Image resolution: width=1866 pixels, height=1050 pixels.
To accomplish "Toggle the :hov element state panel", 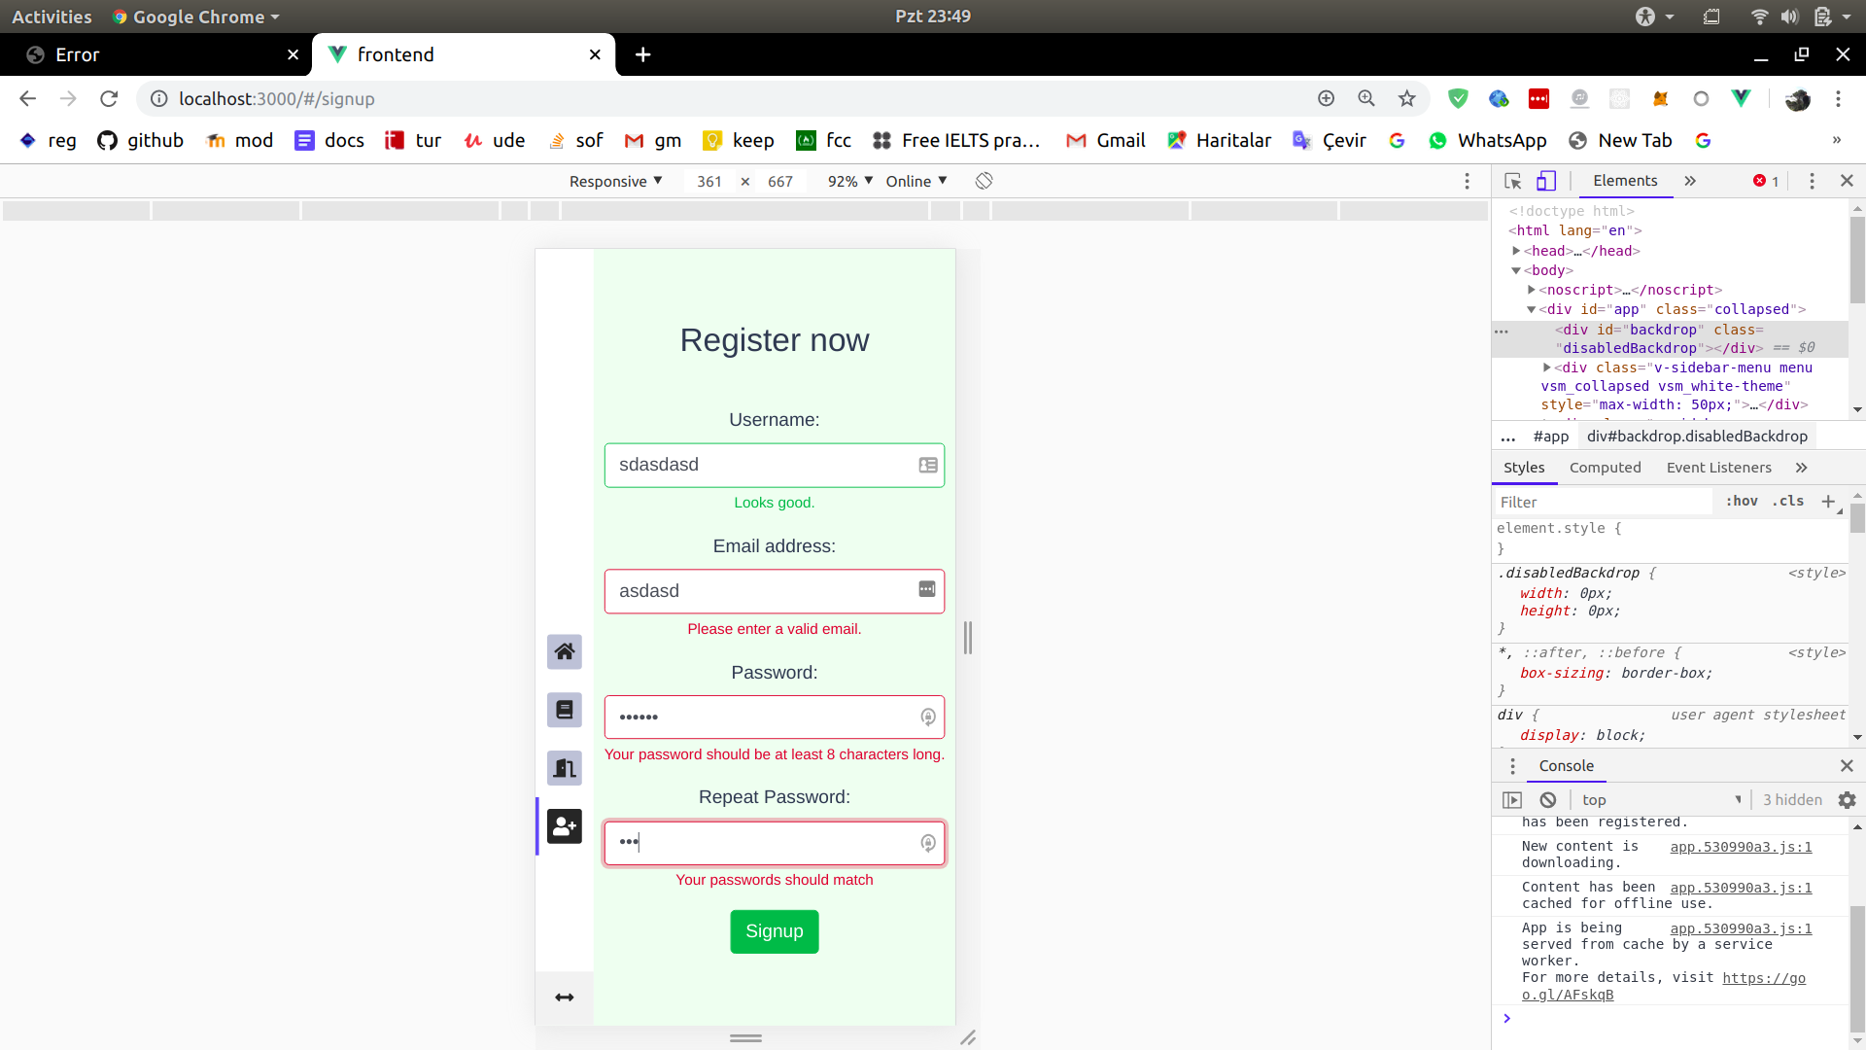I will click(1741, 502).
